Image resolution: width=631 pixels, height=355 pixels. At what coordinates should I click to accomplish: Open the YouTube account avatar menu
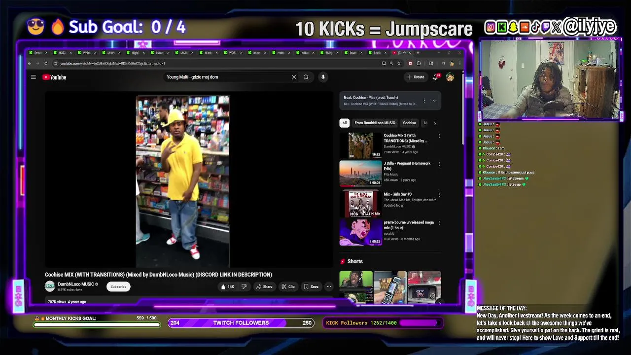point(450,77)
